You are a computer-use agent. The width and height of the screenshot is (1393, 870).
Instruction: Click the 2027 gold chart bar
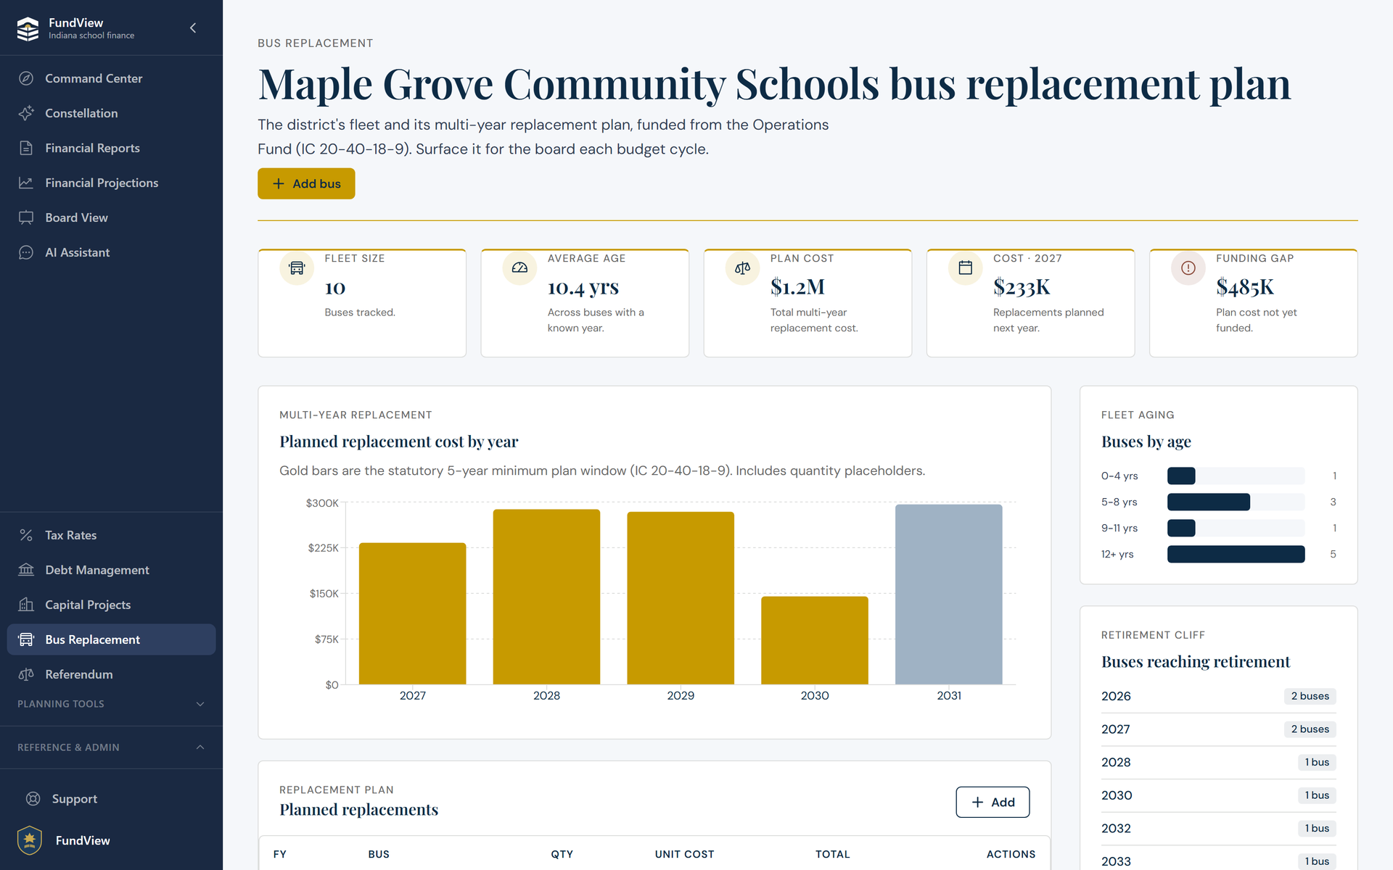(x=413, y=613)
